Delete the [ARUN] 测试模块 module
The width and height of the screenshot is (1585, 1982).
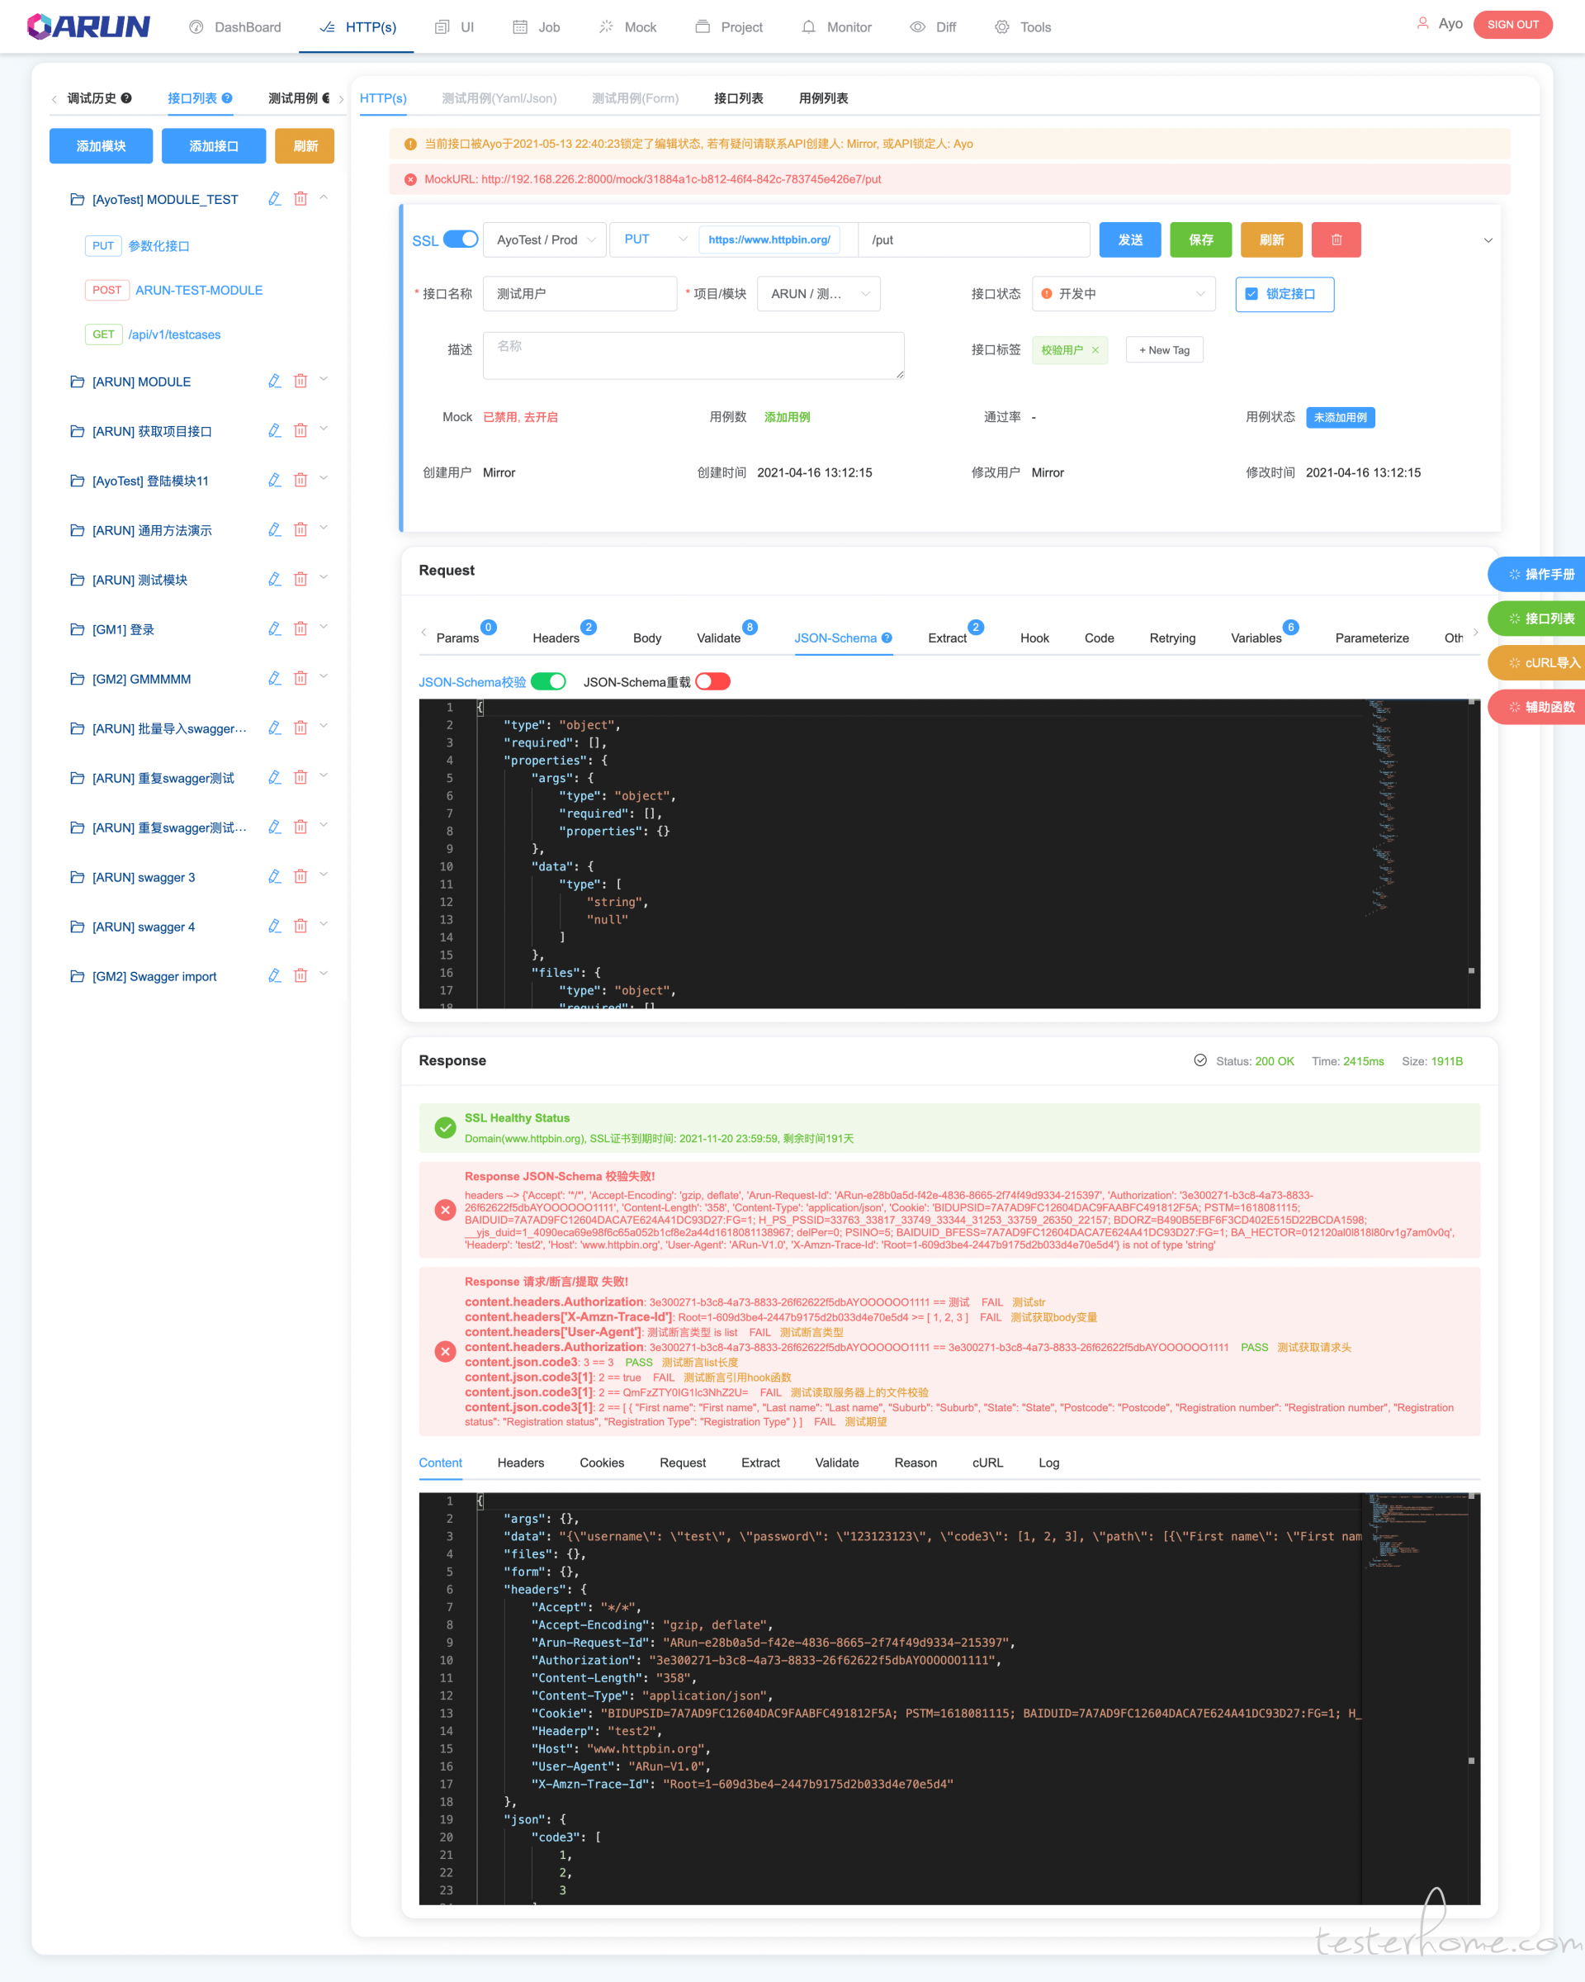(300, 579)
